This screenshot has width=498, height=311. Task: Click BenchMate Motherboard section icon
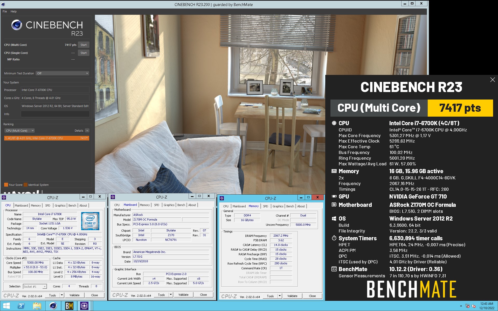pos(334,205)
